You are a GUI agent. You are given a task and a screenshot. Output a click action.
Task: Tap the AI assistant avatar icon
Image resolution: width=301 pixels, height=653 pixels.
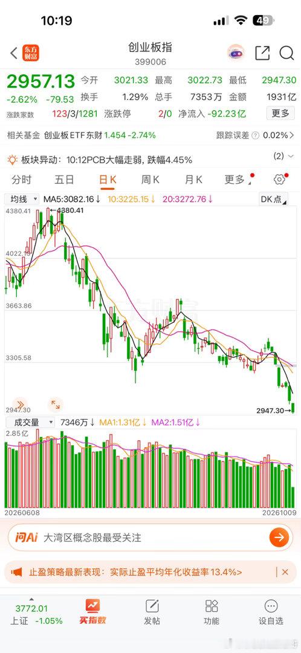click(x=236, y=53)
